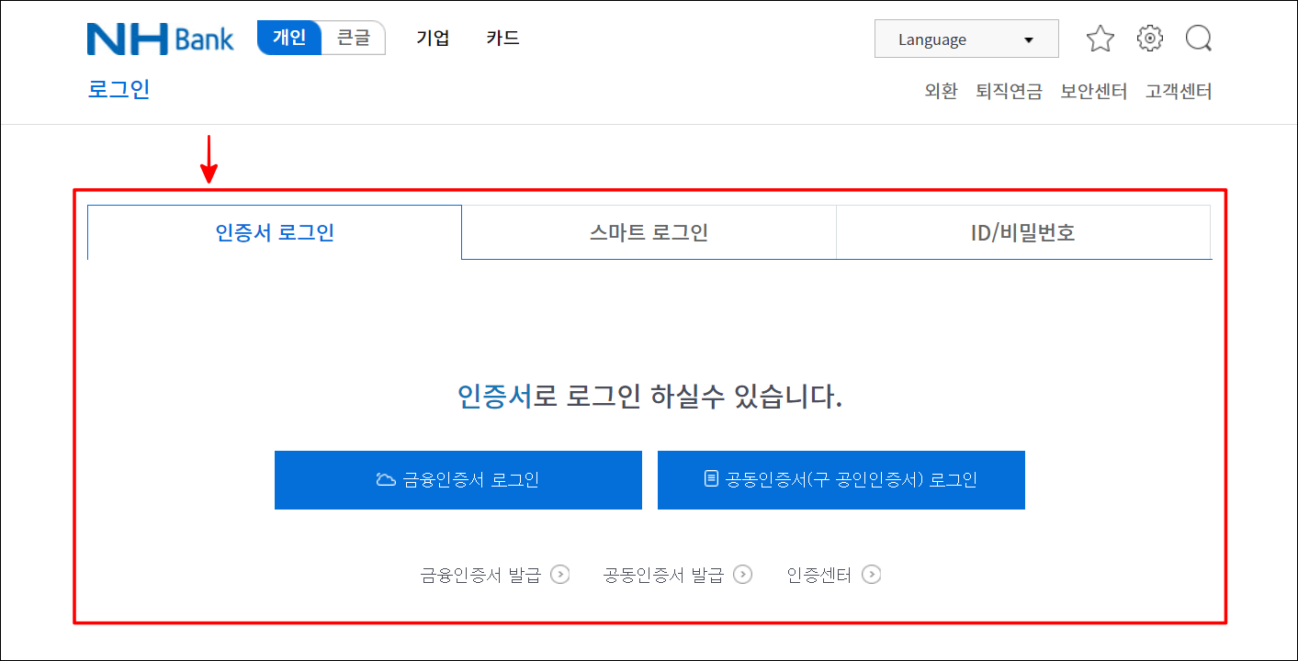Open the 고객센터 customer center link
The image size is (1298, 661).
(1179, 91)
